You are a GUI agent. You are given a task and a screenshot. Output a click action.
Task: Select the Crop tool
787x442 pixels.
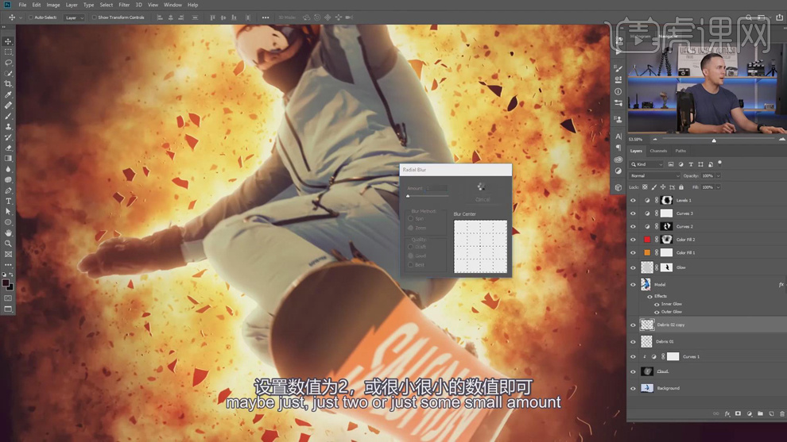point(8,84)
